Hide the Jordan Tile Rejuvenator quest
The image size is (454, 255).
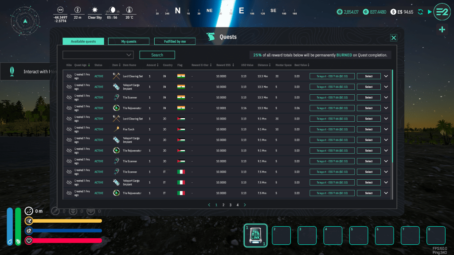click(69, 151)
